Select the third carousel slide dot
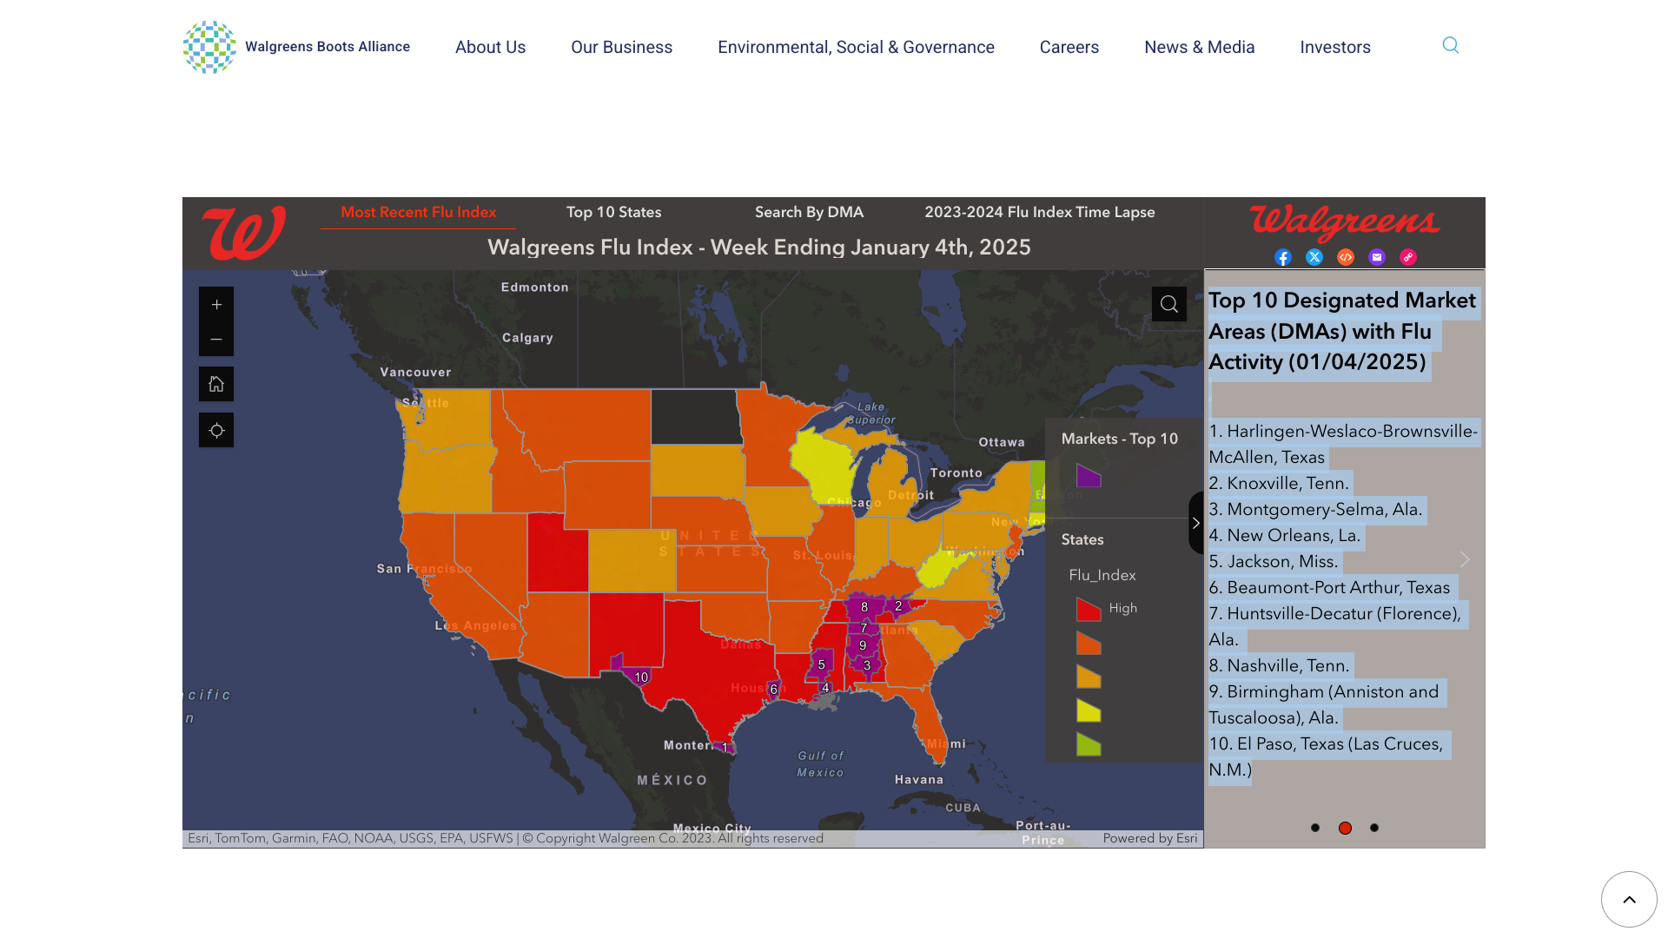Image resolution: width=1668 pixels, height=938 pixels. [x=1374, y=828]
